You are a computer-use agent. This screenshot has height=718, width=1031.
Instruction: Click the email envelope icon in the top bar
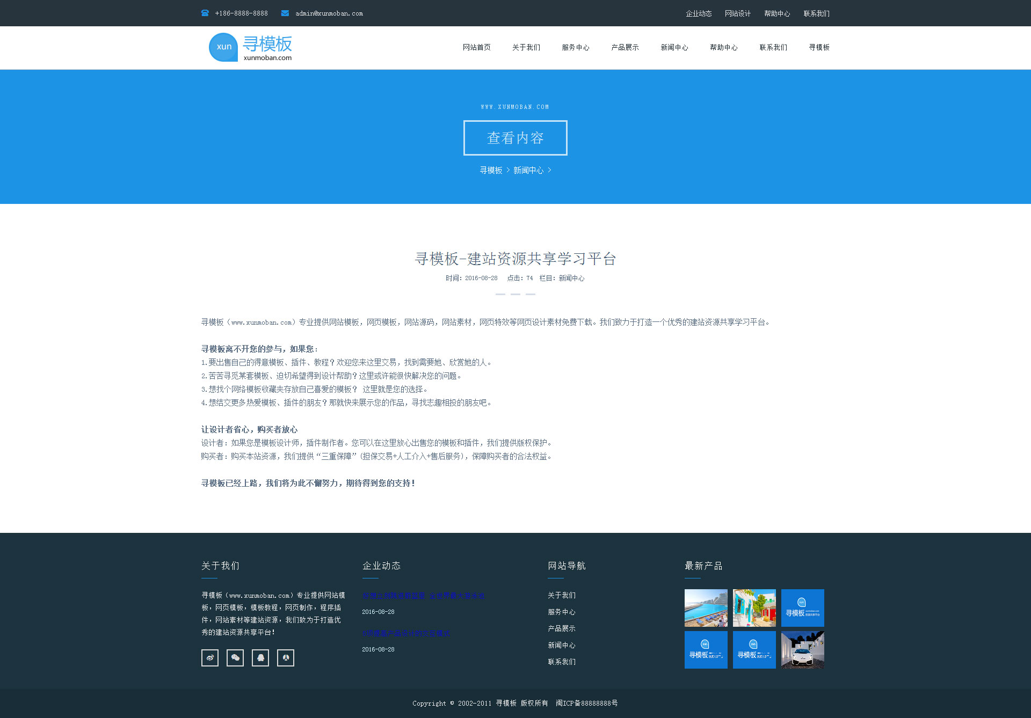pyautogui.click(x=285, y=13)
